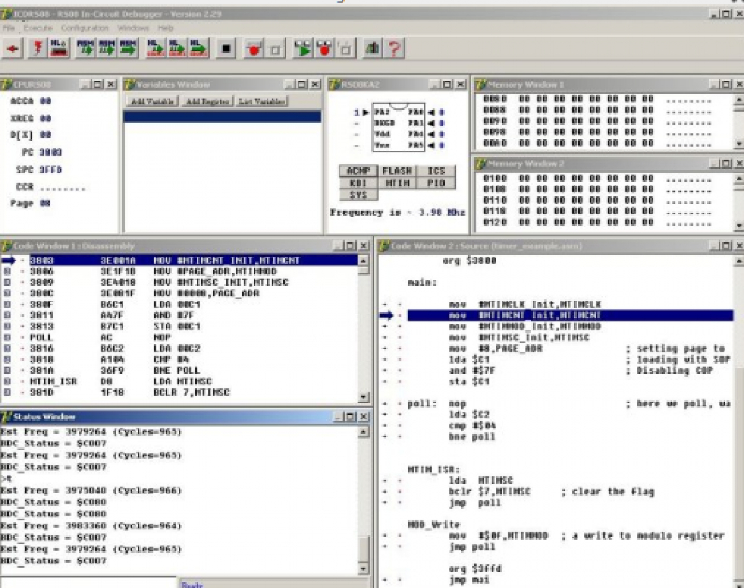The height and width of the screenshot is (588, 744).
Task: Click the first ASM single-step icon
Action: pyautogui.click(x=85, y=48)
